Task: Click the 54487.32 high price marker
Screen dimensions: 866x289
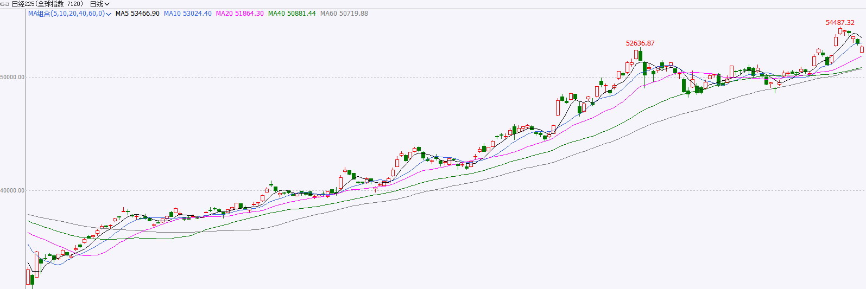Action: point(840,23)
